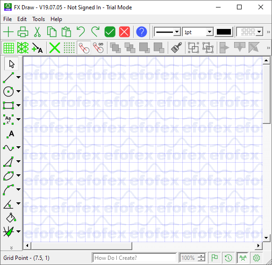
Task: Select the format painter brush
Action: click(176, 47)
